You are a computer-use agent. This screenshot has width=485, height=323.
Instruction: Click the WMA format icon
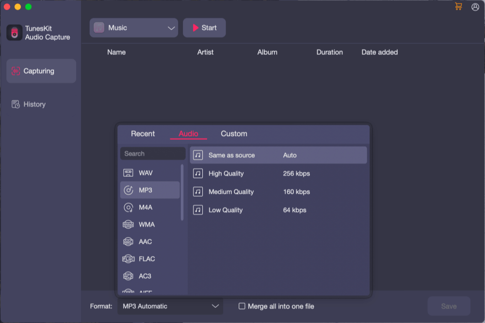[x=128, y=224]
